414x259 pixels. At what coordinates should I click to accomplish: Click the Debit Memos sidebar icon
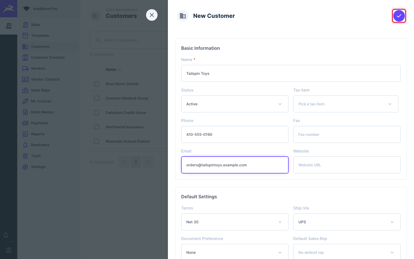point(25,112)
